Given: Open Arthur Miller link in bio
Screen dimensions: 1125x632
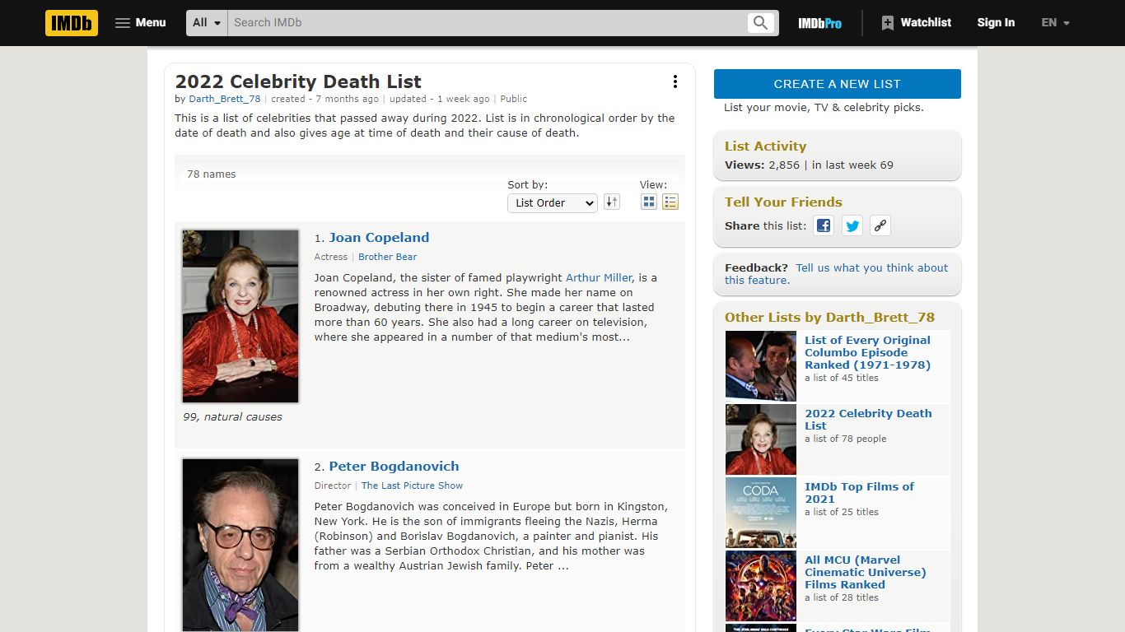Looking at the screenshot, I should [x=599, y=278].
